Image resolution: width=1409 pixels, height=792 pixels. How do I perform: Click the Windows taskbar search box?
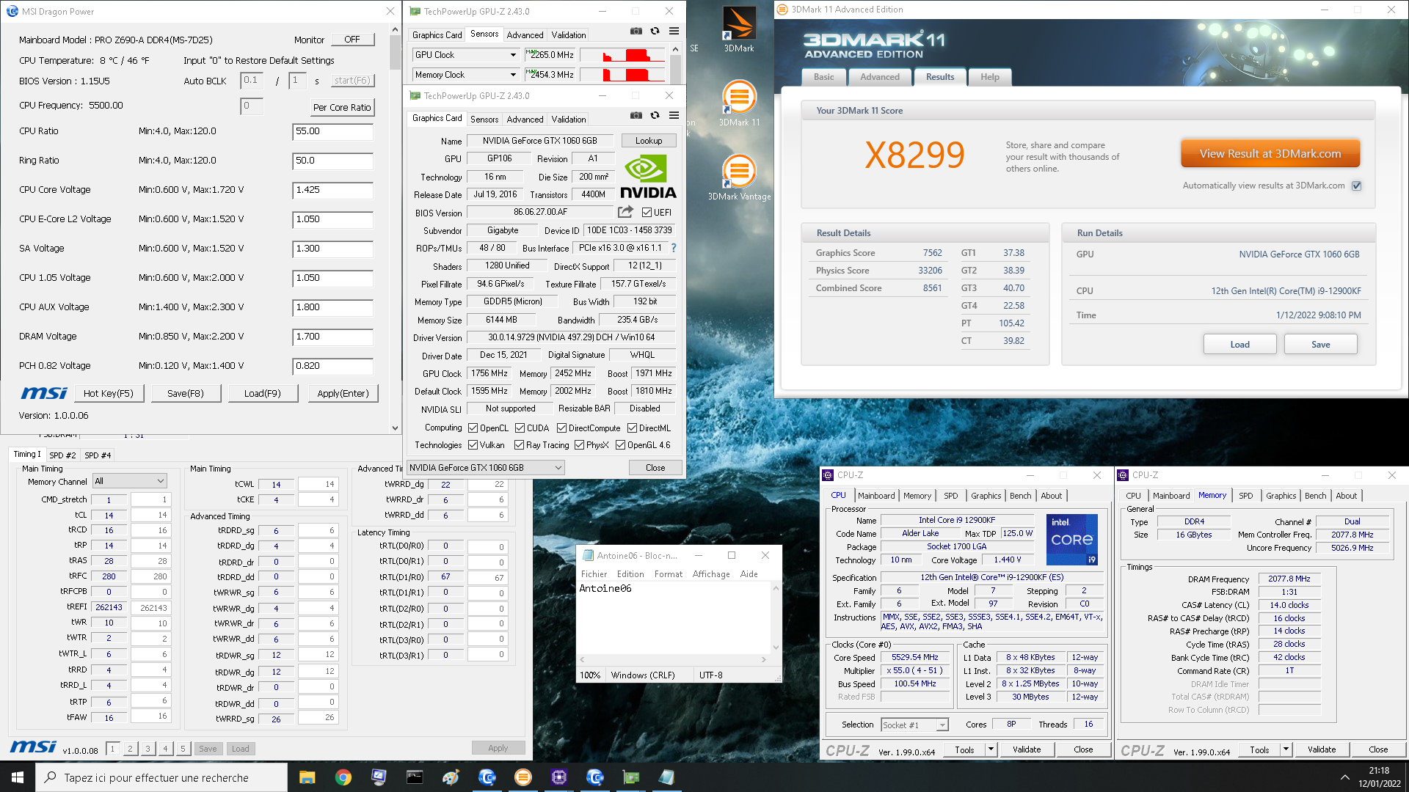(161, 777)
